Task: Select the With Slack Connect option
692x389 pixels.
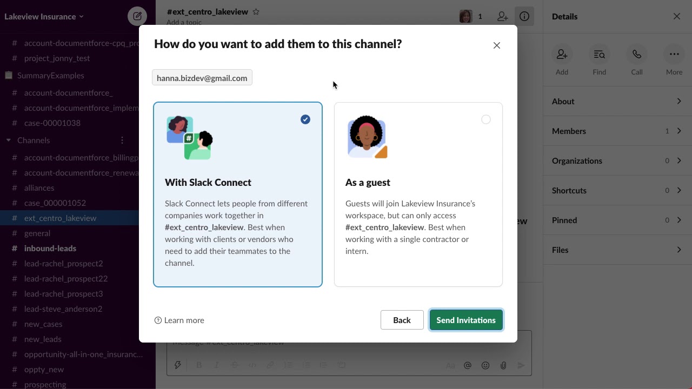Action: (x=238, y=194)
